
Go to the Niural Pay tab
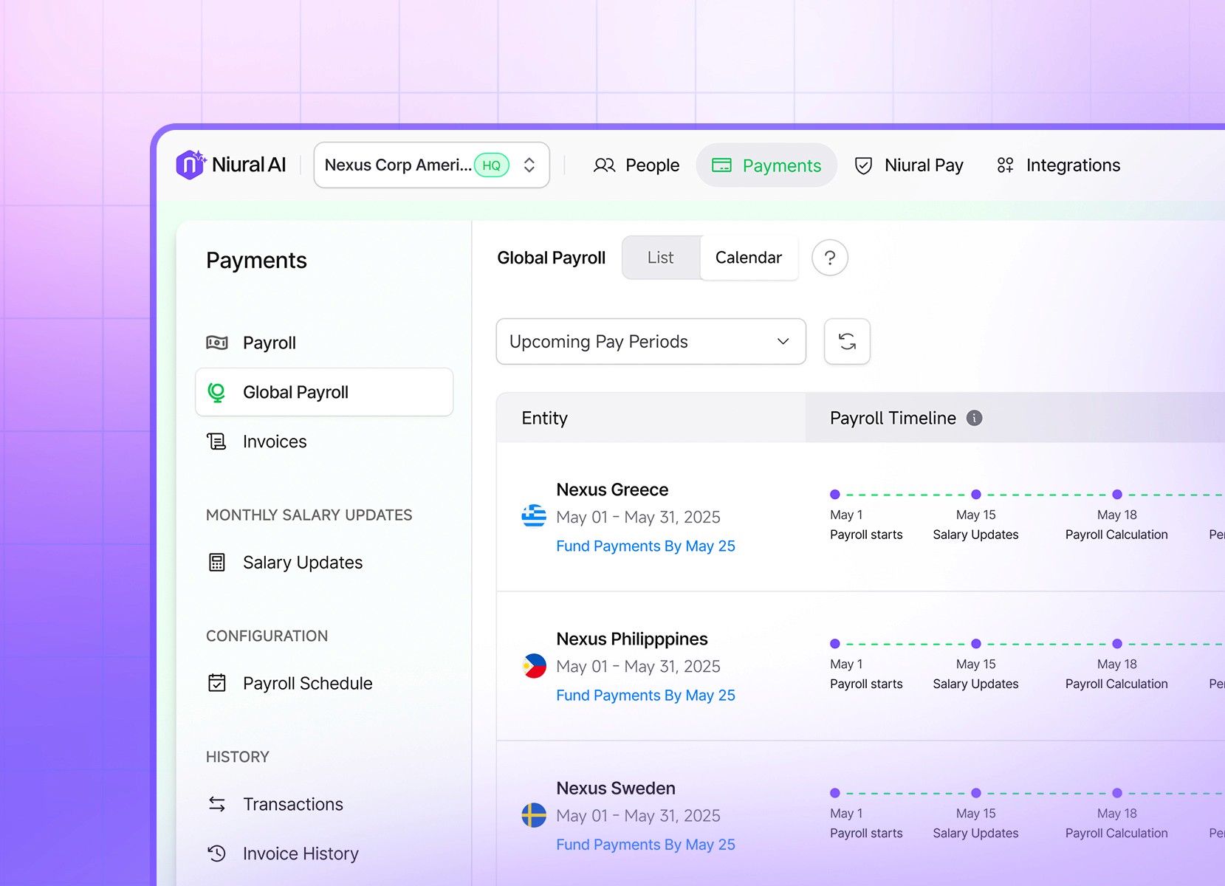(x=909, y=165)
